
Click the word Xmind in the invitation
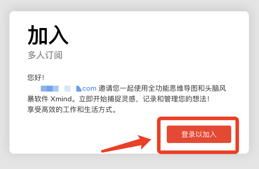tap(61, 99)
